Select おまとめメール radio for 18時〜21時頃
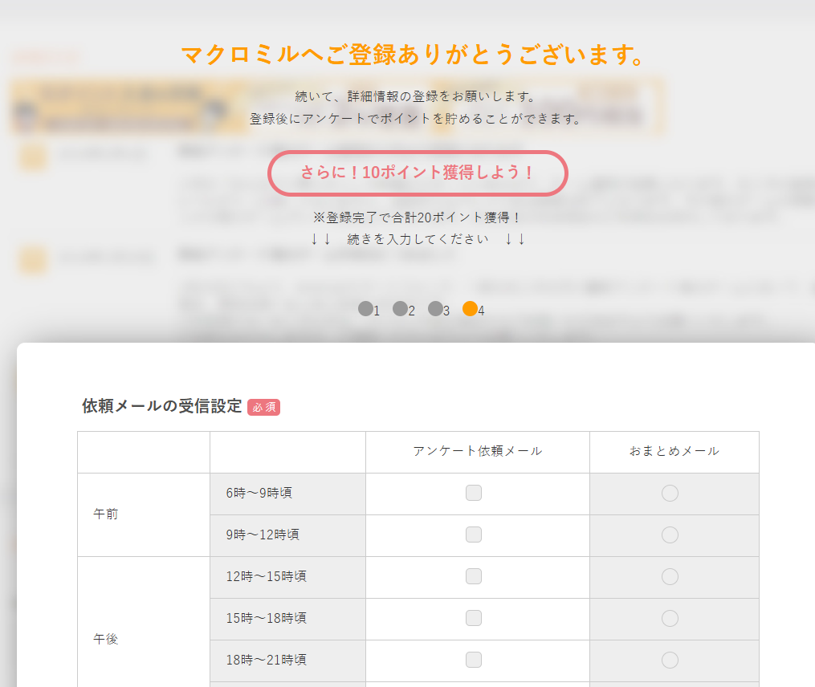Screen dimensions: 815x687 [x=670, y=660]
